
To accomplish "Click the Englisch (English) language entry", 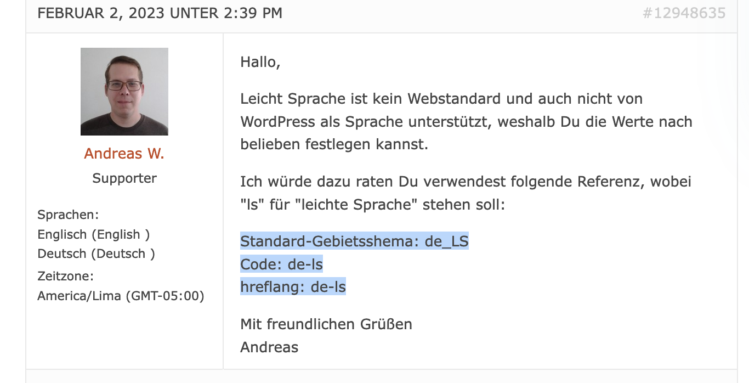I will click(x=94, y=234).
